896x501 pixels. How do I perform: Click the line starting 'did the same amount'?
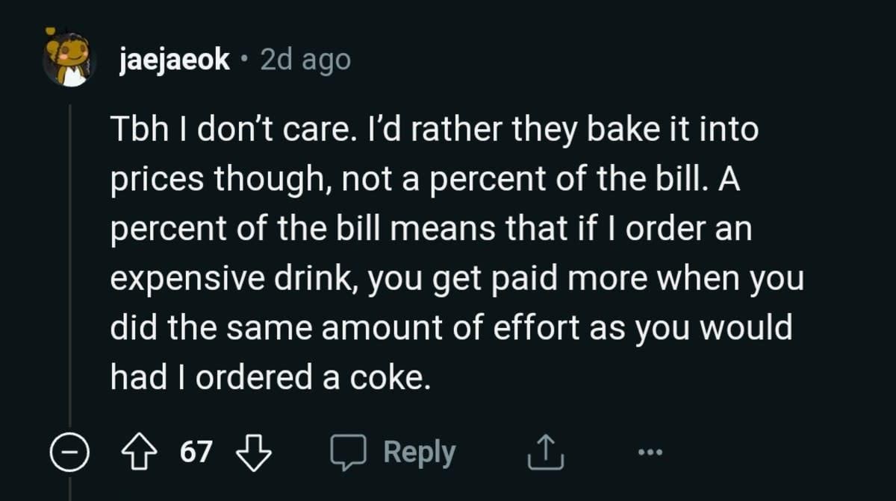451,328
